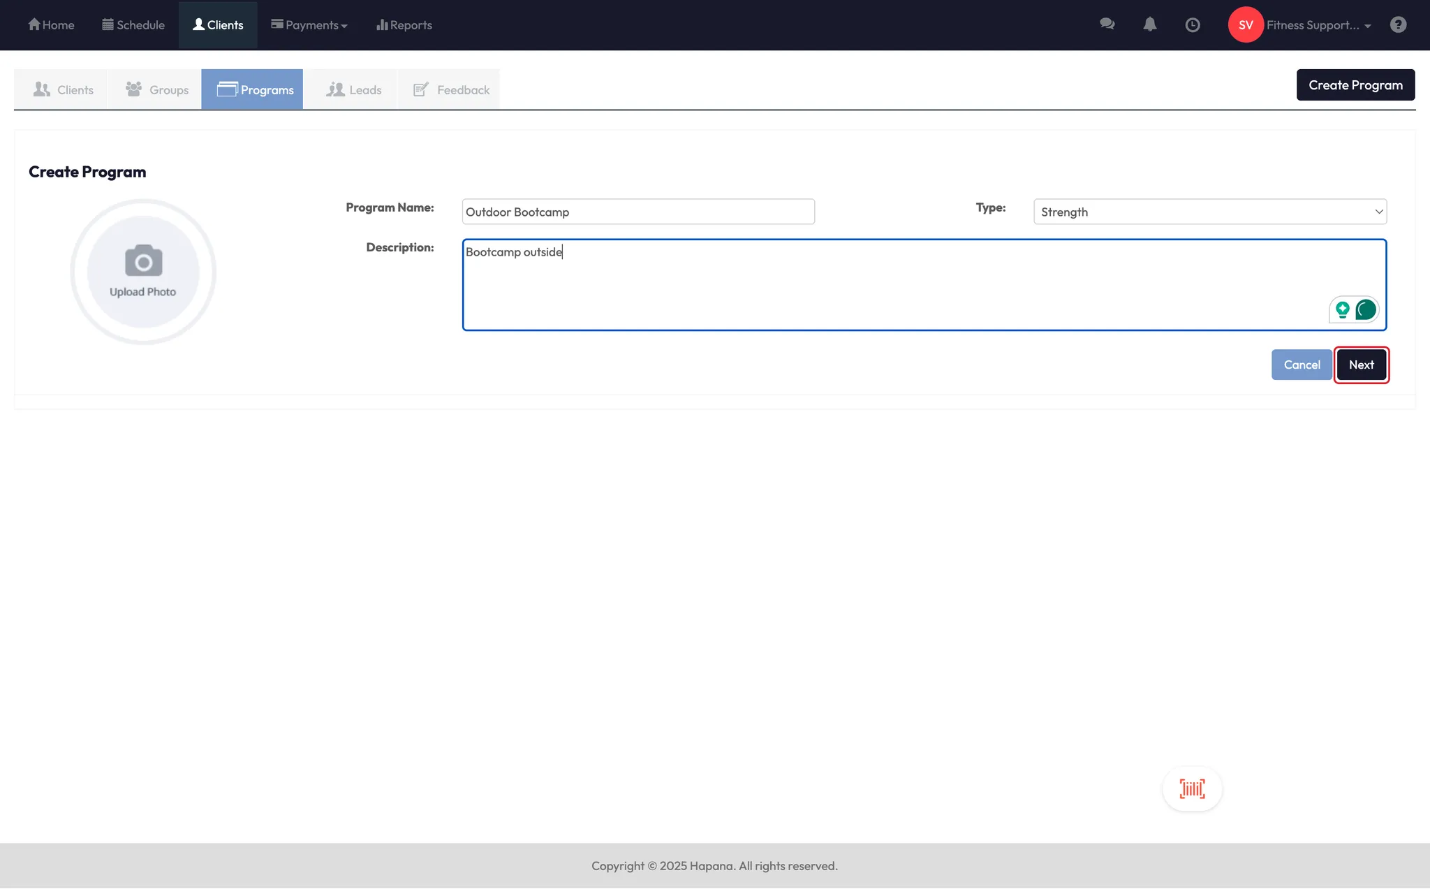The image size is (1430, 889).
Task: Click the Create Program button
Action: 1355,85
